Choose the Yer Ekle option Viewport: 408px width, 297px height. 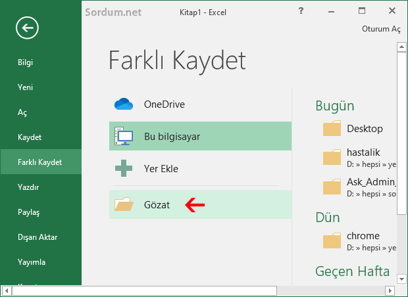(x=200, y=168)
